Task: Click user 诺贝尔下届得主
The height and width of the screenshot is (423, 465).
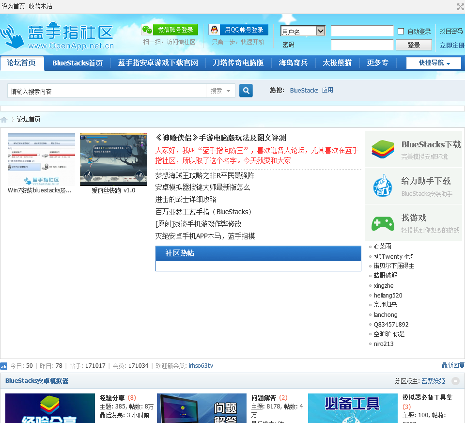Action: 394,266
